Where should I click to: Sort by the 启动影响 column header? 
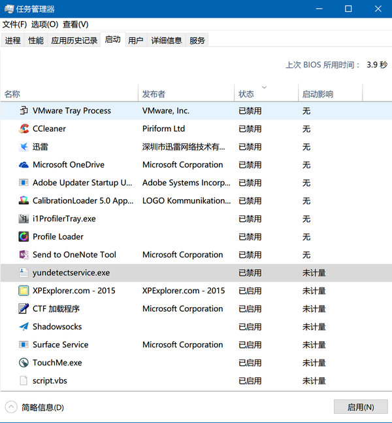(331, 93)
